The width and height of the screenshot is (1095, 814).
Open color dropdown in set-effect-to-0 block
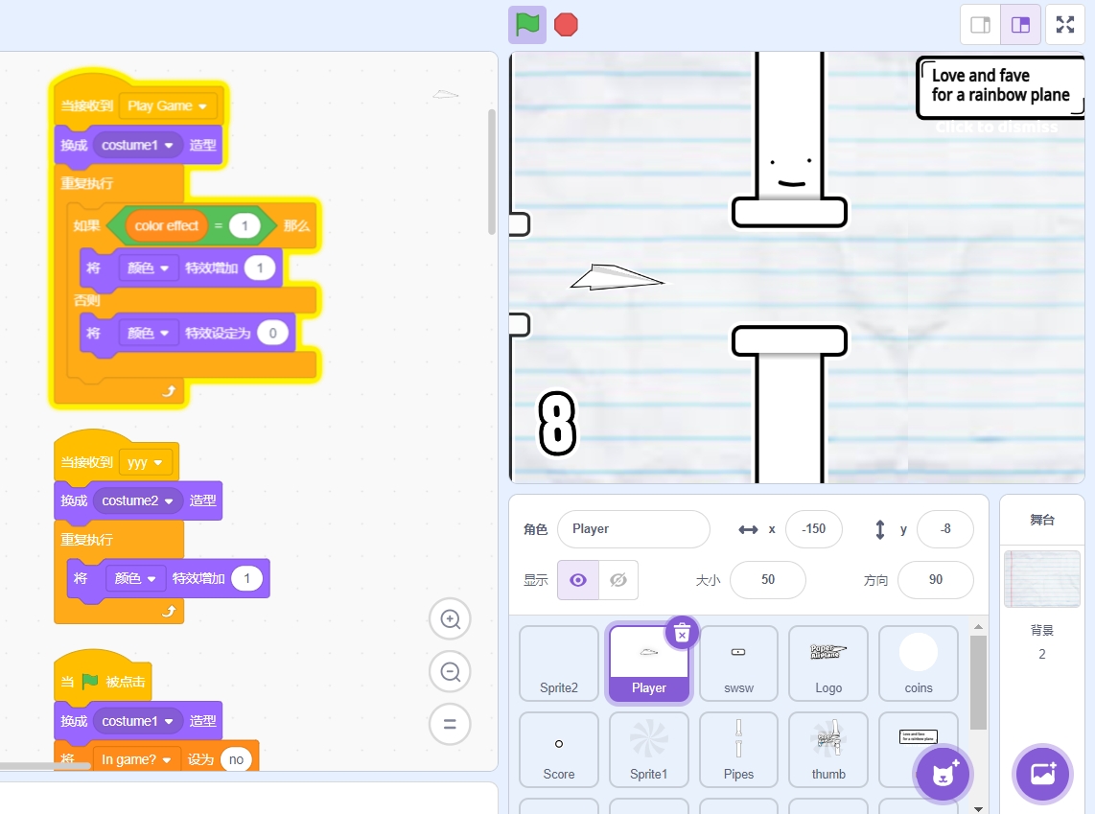(x=148, y=333)
